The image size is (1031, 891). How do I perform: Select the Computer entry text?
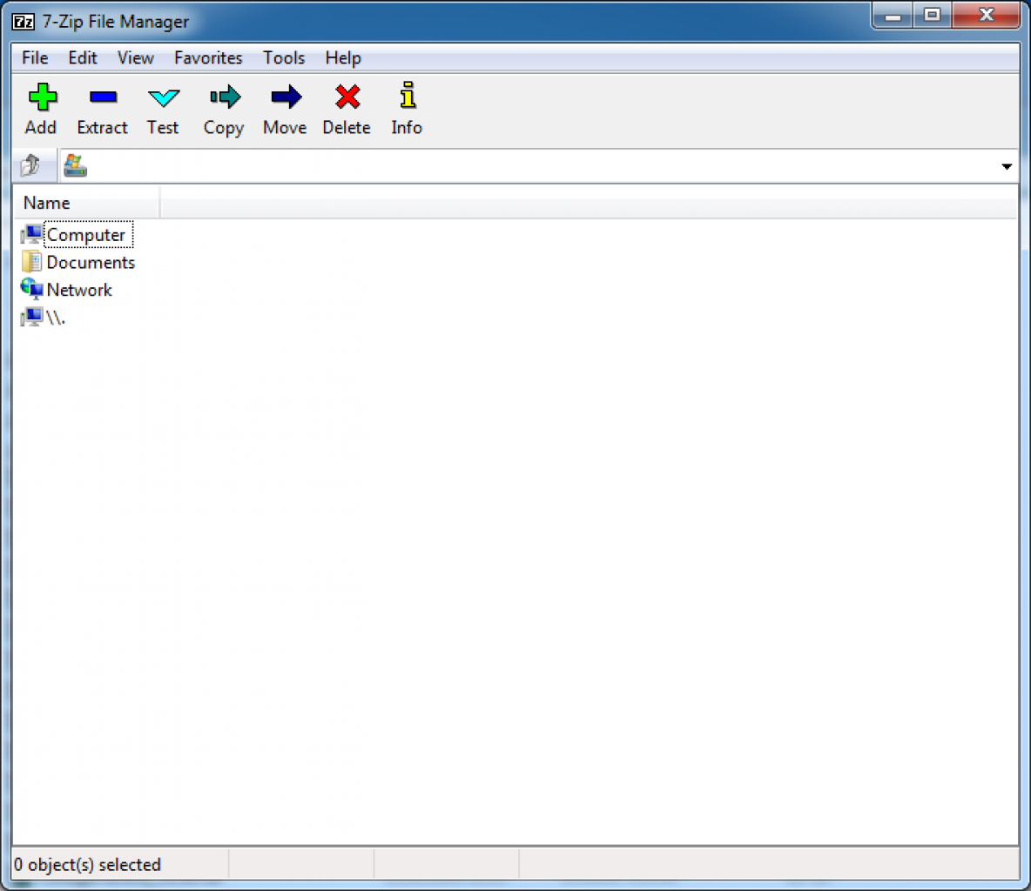[x=86, y=235]
